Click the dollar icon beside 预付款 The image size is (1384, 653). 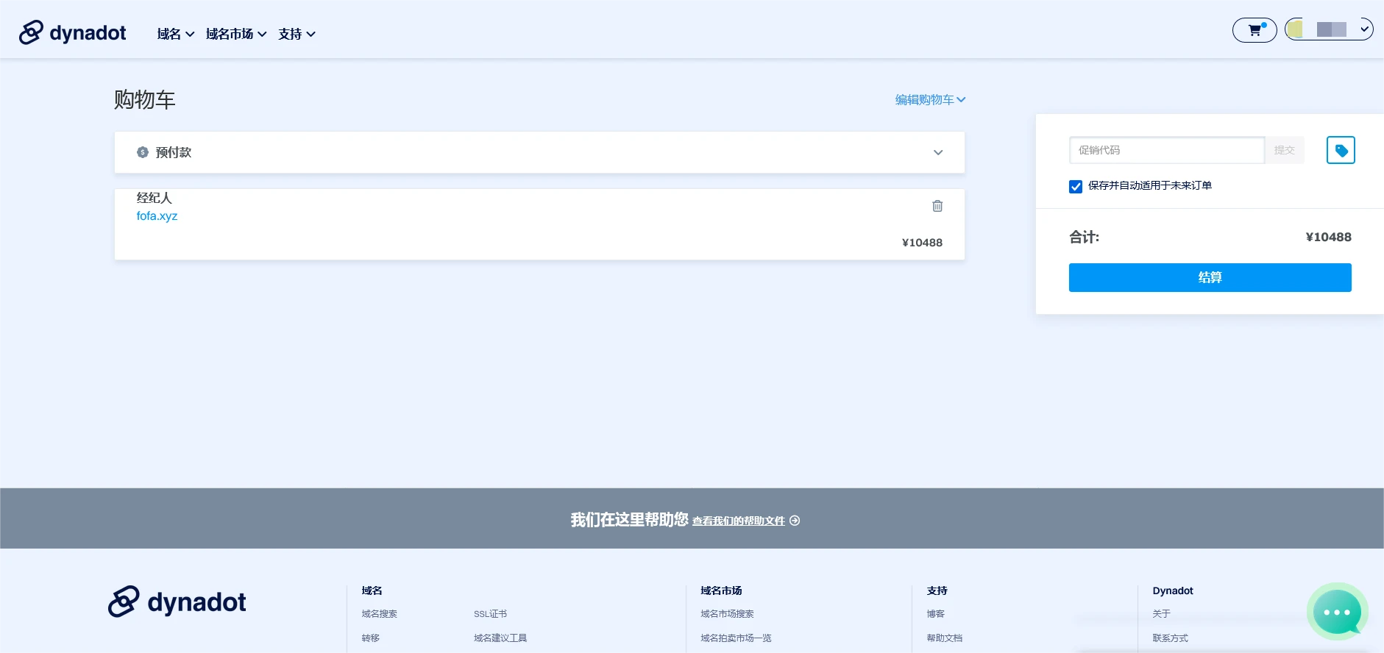click(x=143, y=152)
